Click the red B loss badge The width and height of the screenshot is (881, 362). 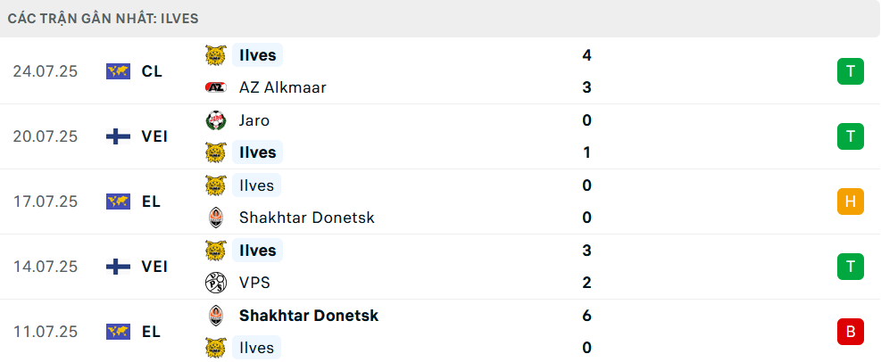tap(850, 332)
